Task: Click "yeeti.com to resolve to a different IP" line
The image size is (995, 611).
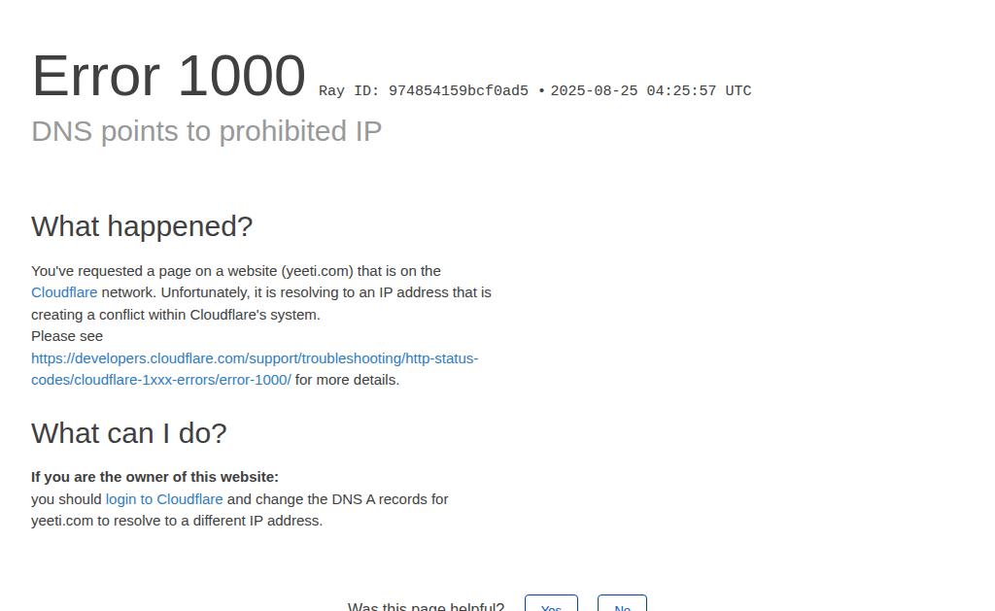Action: point(177,521)
